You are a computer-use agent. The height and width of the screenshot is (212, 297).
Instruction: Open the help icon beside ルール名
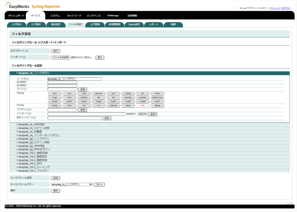28,79
